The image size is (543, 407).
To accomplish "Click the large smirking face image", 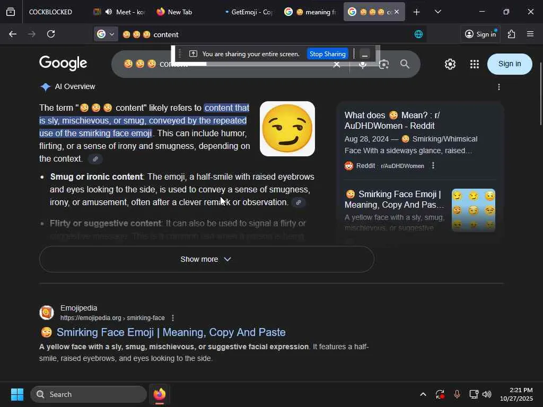I will [287, 129].
